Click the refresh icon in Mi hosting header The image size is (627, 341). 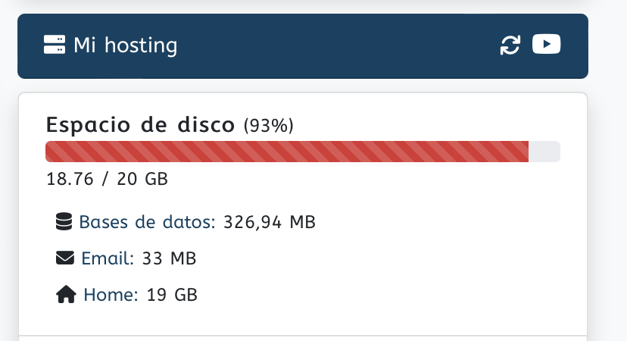click(x=510, y=45)
